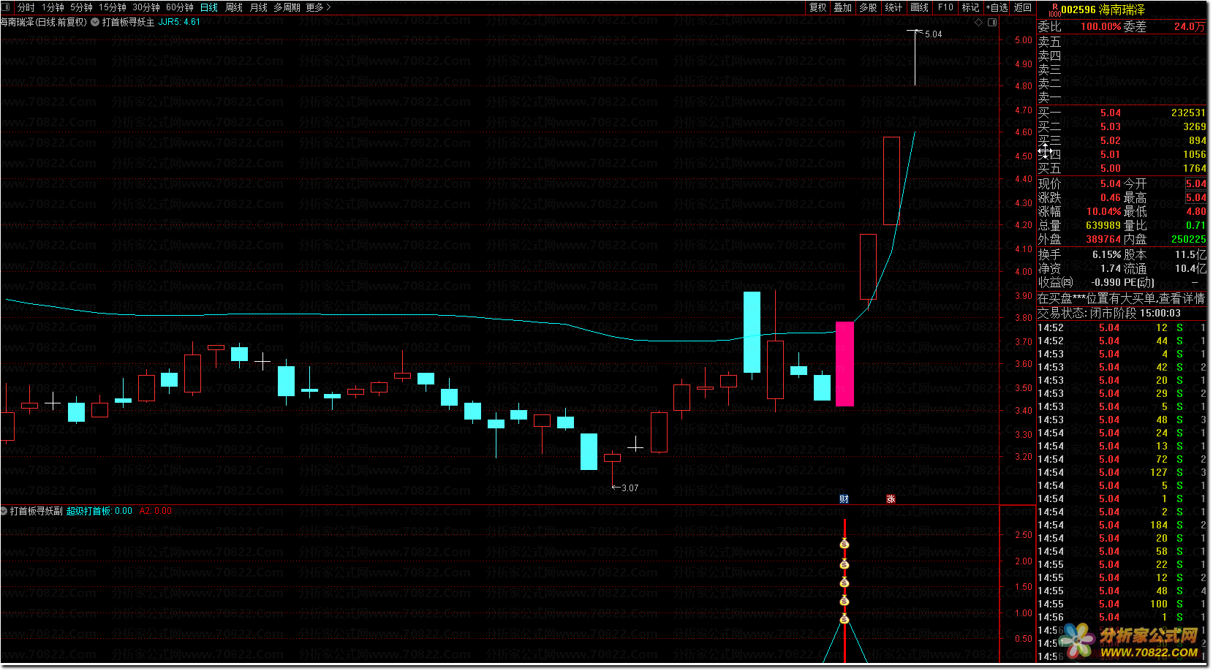Click the 外盘 389764 value
The image size is (1213, 671).
coord(1103,239)
